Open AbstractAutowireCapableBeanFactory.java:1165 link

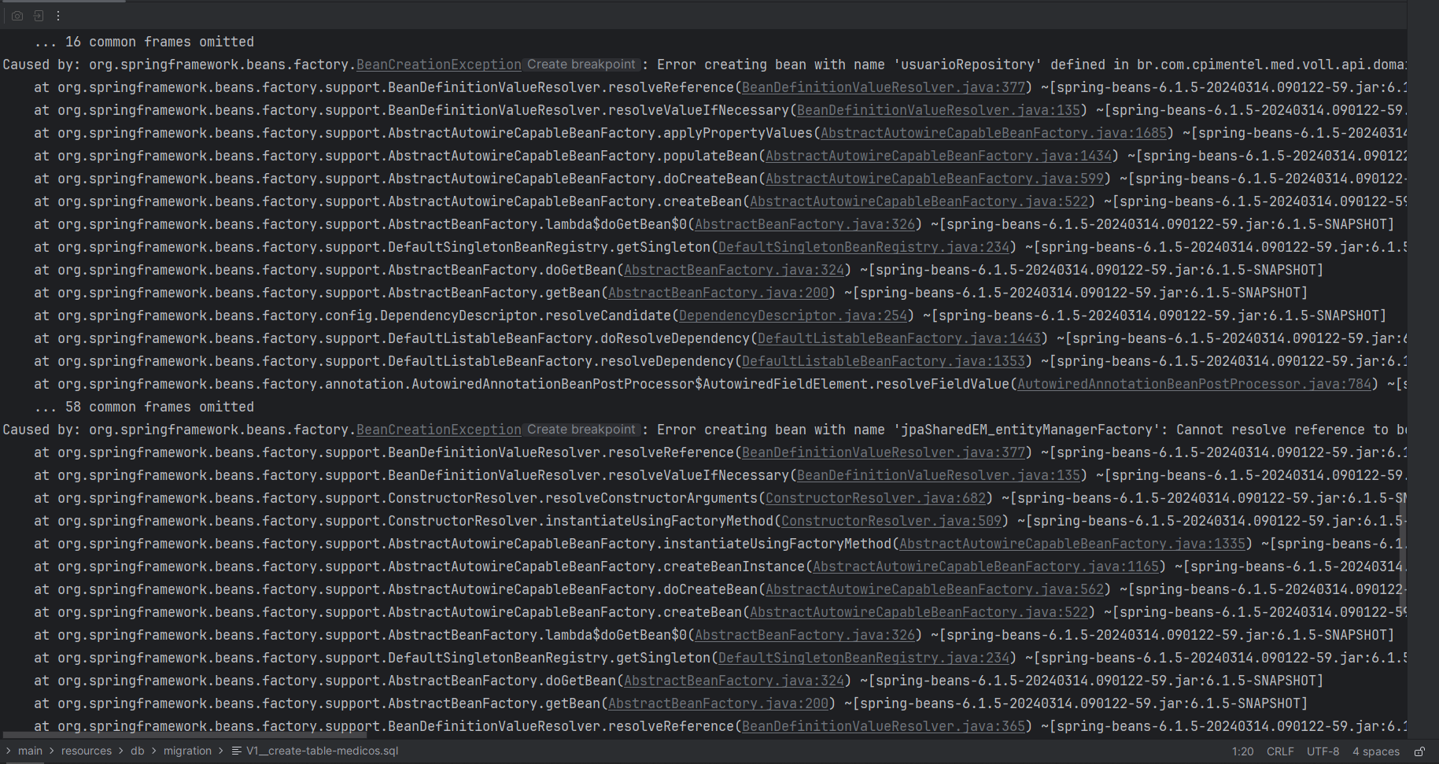point(986,567)
